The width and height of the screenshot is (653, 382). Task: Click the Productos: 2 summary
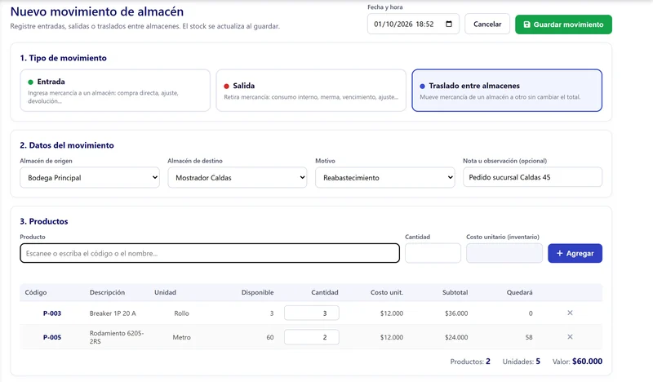(470, 362)
